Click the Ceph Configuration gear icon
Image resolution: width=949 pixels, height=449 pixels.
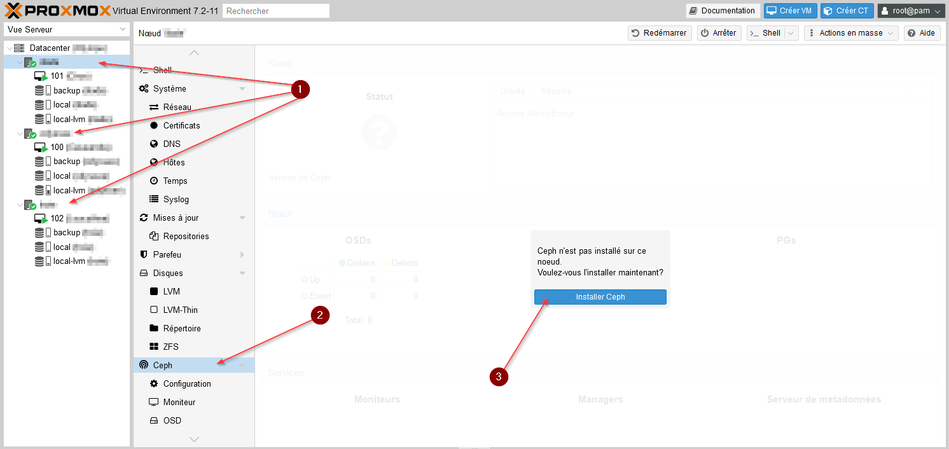pos(154,384)
